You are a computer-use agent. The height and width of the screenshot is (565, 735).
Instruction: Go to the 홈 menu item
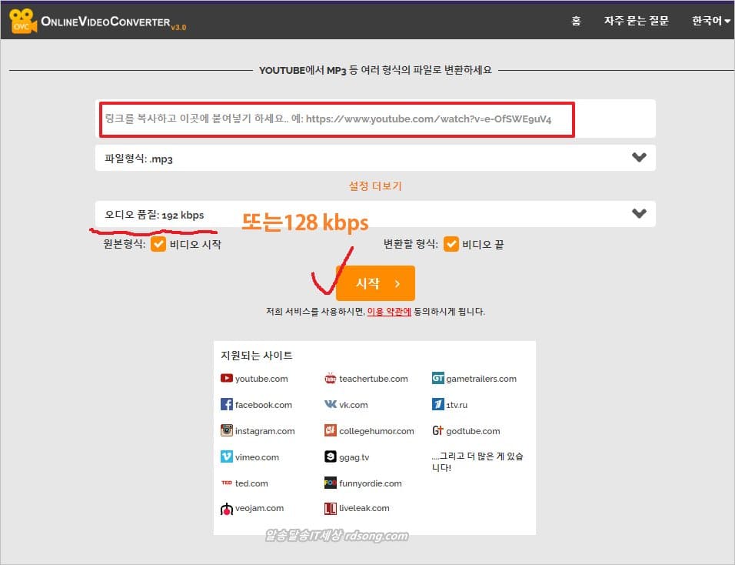(x=576, y=21)
